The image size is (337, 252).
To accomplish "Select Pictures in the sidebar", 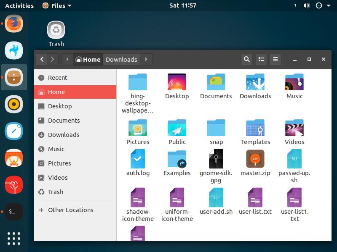I will click(75, 163).
